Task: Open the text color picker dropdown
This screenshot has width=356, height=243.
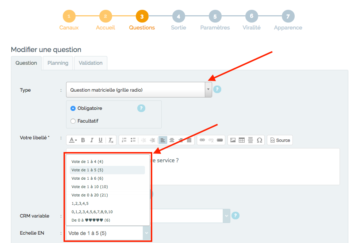Action: [x=73, y=140]
